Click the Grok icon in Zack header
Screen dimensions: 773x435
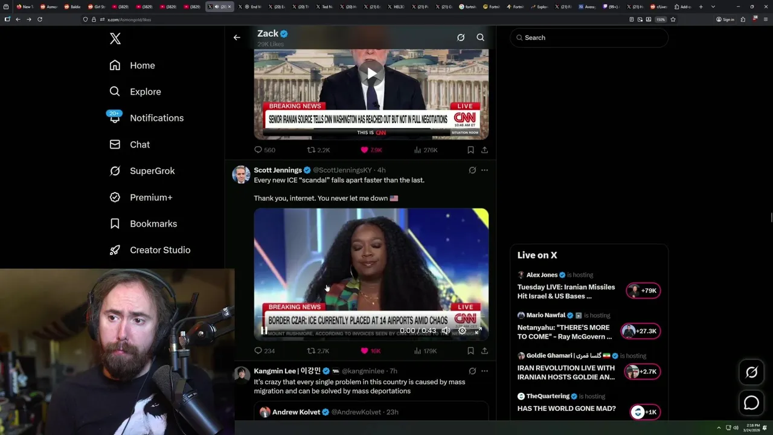click(x=461, y=37)
